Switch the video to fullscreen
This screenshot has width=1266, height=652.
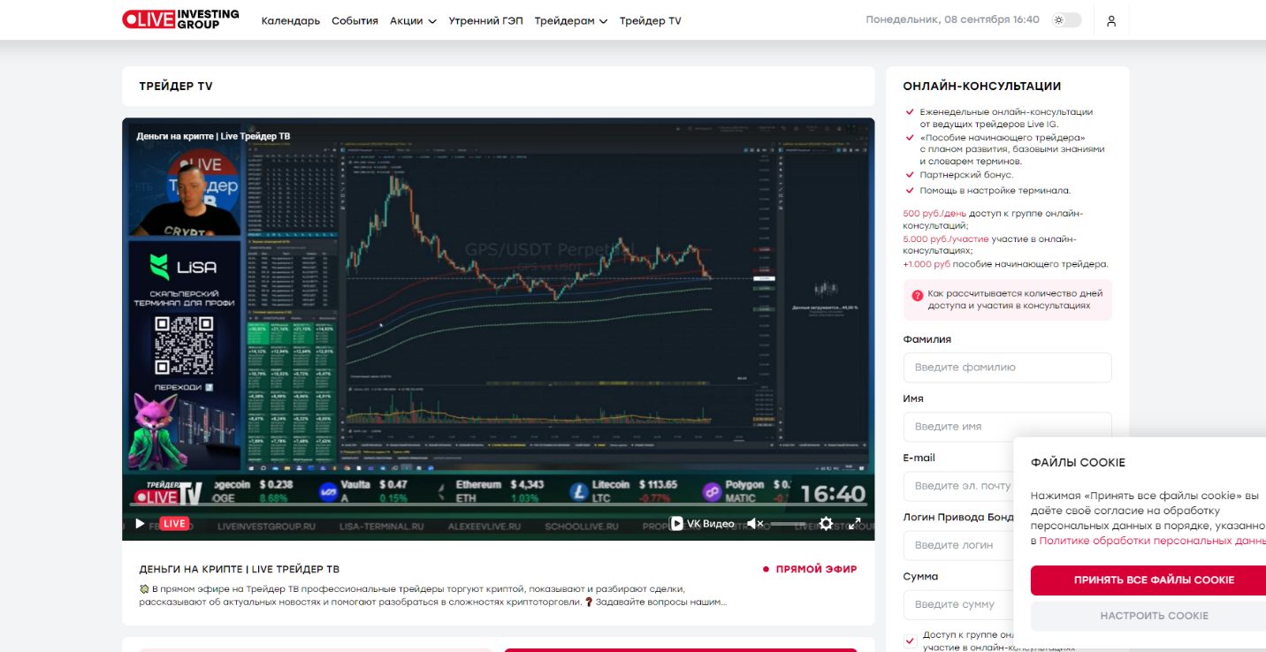pyautogui.click(x=855, y=523)
